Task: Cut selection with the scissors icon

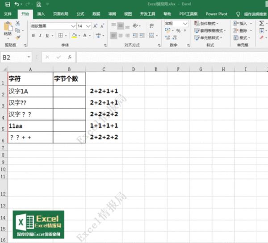Action: click(18, 23)
